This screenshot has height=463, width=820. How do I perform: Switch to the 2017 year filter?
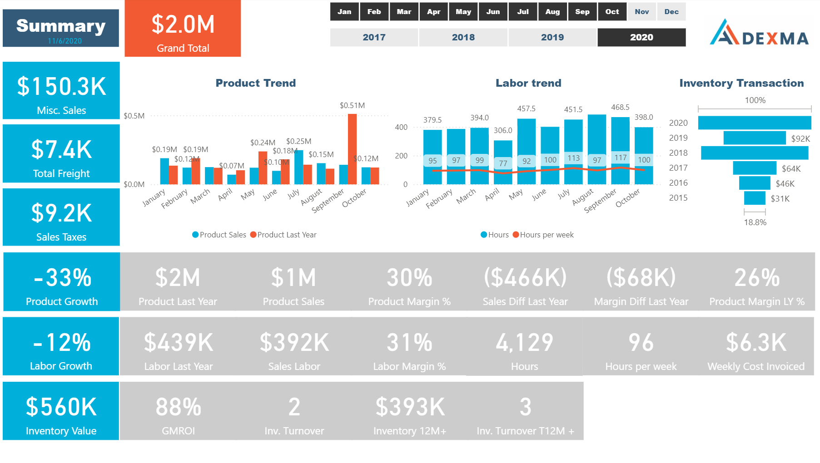[x=374, y=37]
